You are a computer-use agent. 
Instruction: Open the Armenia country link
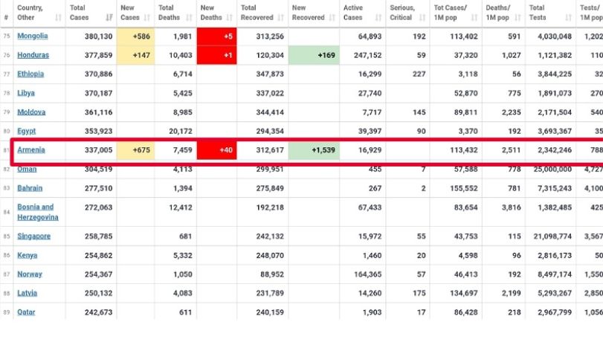pyautogui.click(x=31, y=150)
